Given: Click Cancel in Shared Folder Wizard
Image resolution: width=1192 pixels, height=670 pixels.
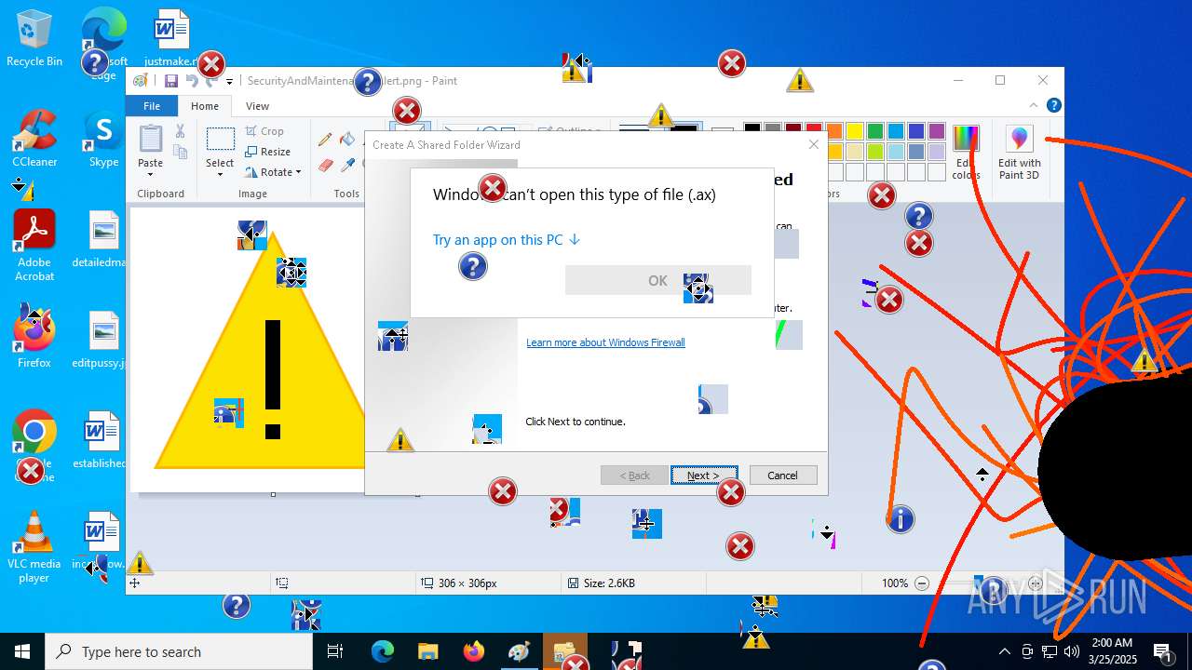Looking at the screenshot, I should coord(783,476).
